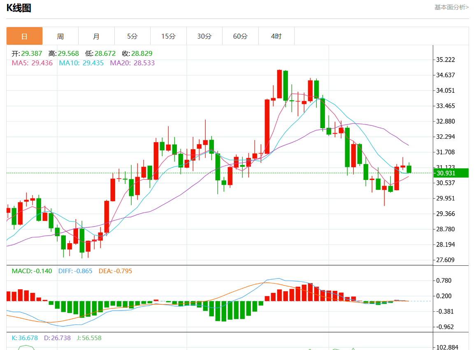The image size is (476, 350).
Task: Open the 基本面分析 link
Action: pyautogui.click(x=451, y=7)
